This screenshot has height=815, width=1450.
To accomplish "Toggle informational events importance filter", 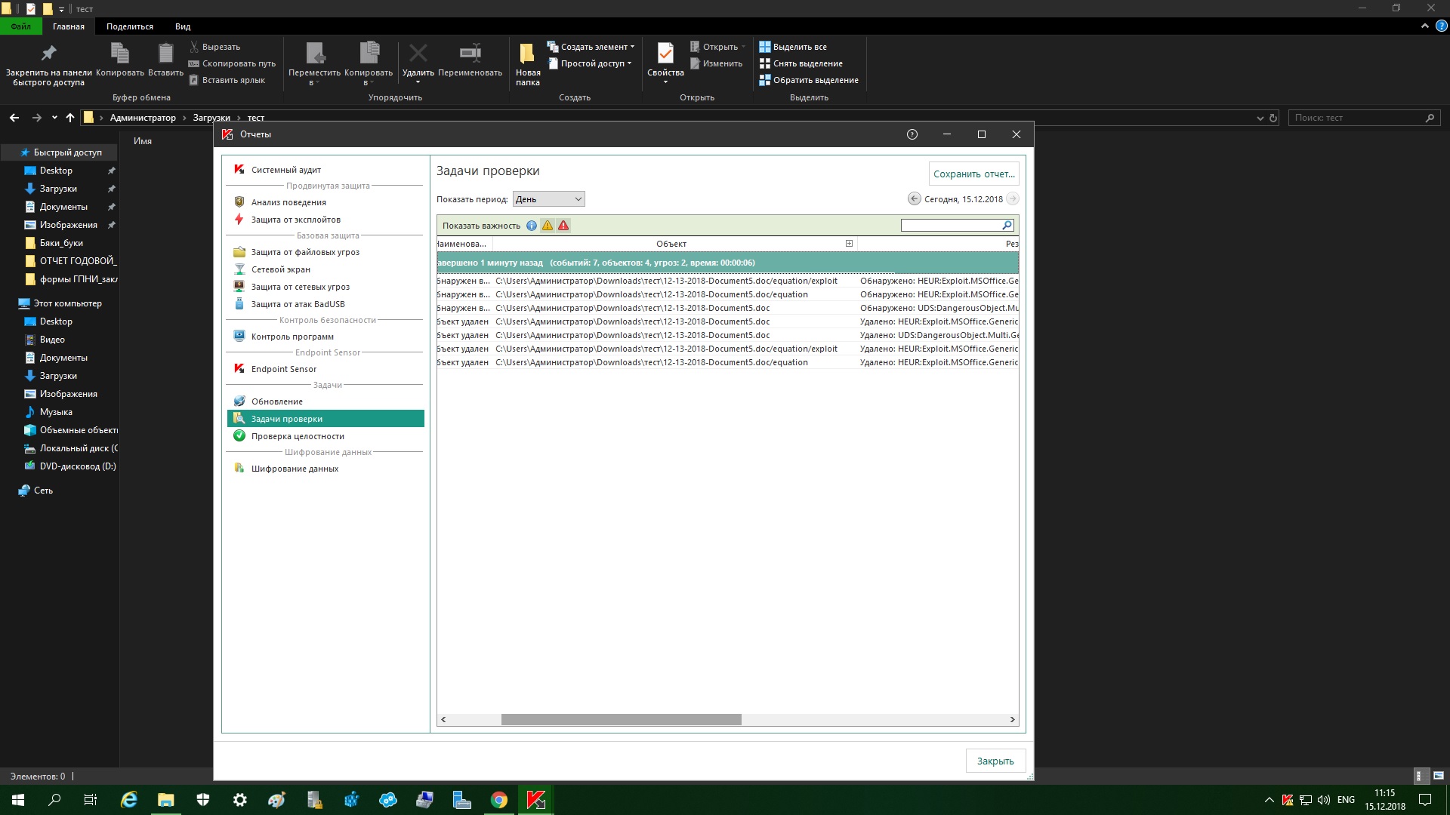I will pyautogui.click(x=532, y=226).
